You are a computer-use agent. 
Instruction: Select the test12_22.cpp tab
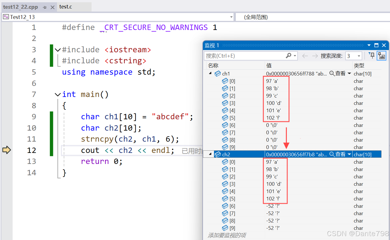point(20,7)
